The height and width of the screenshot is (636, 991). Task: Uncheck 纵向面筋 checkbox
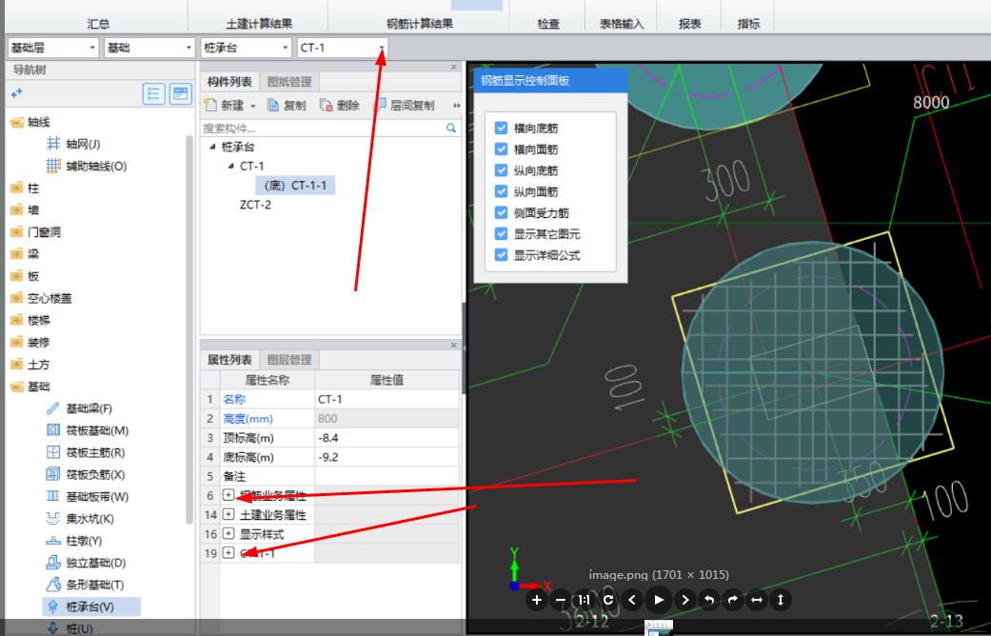[501, 191]
